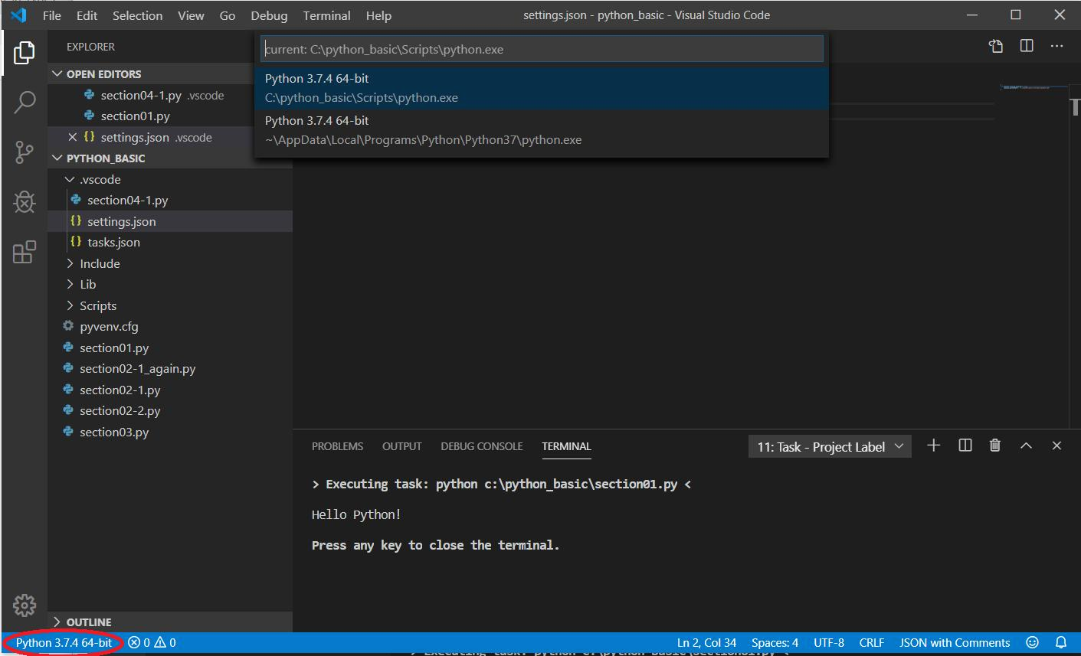Click the VS Code logo icon
Screen dimensions: 1081x656
(x=18, y=15)
